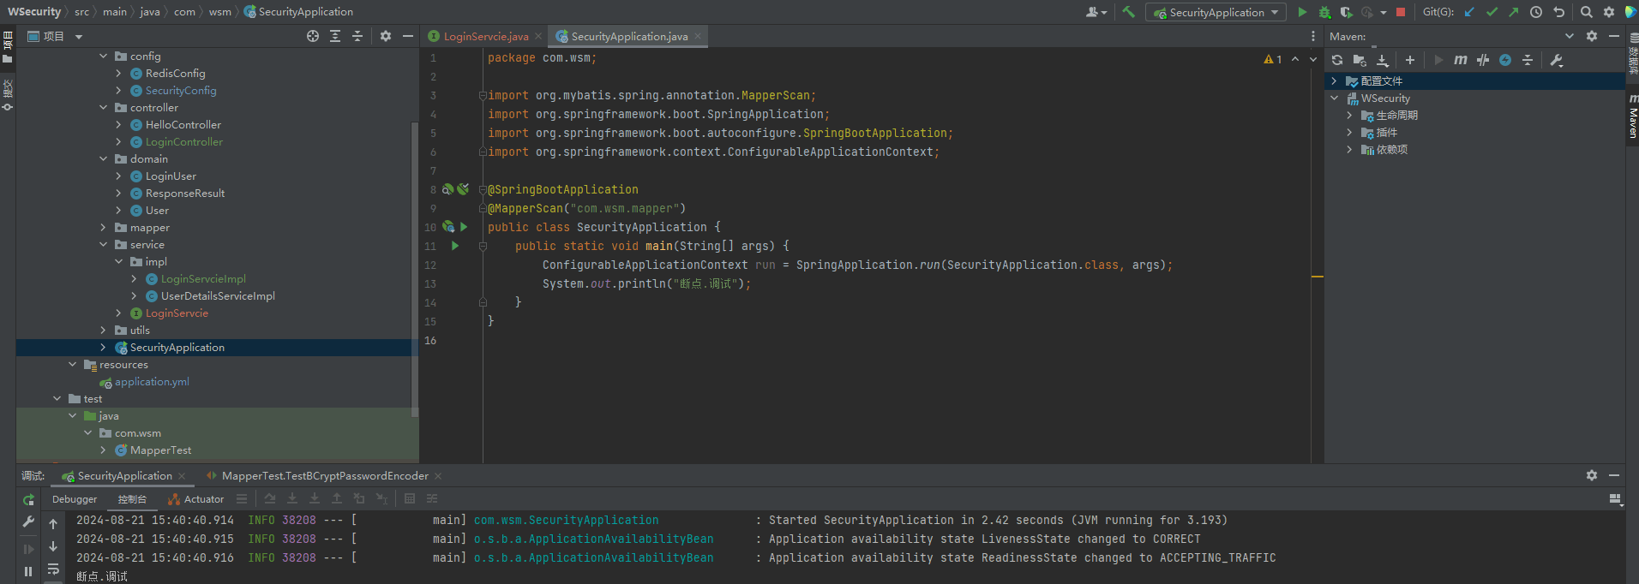
Task: Rerun SecurityApplication in debug panel
Action: [28, 499]
